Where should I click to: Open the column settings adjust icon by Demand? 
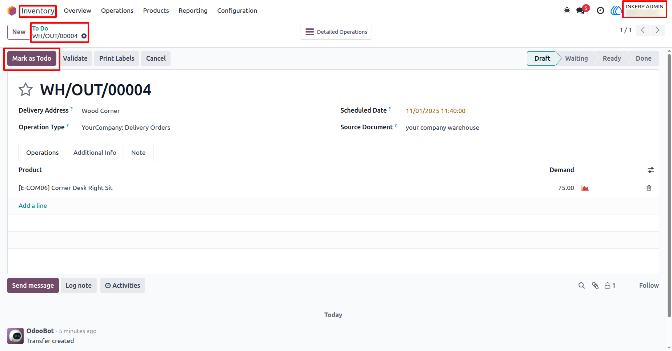point(651,170)
